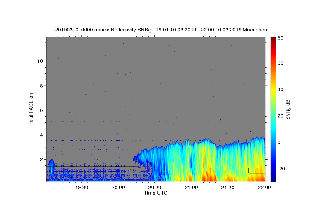The width and height of the screenshot is (328, 218).
Task: Click the 20:00 time tick label
Action: [x=118, y=187]
